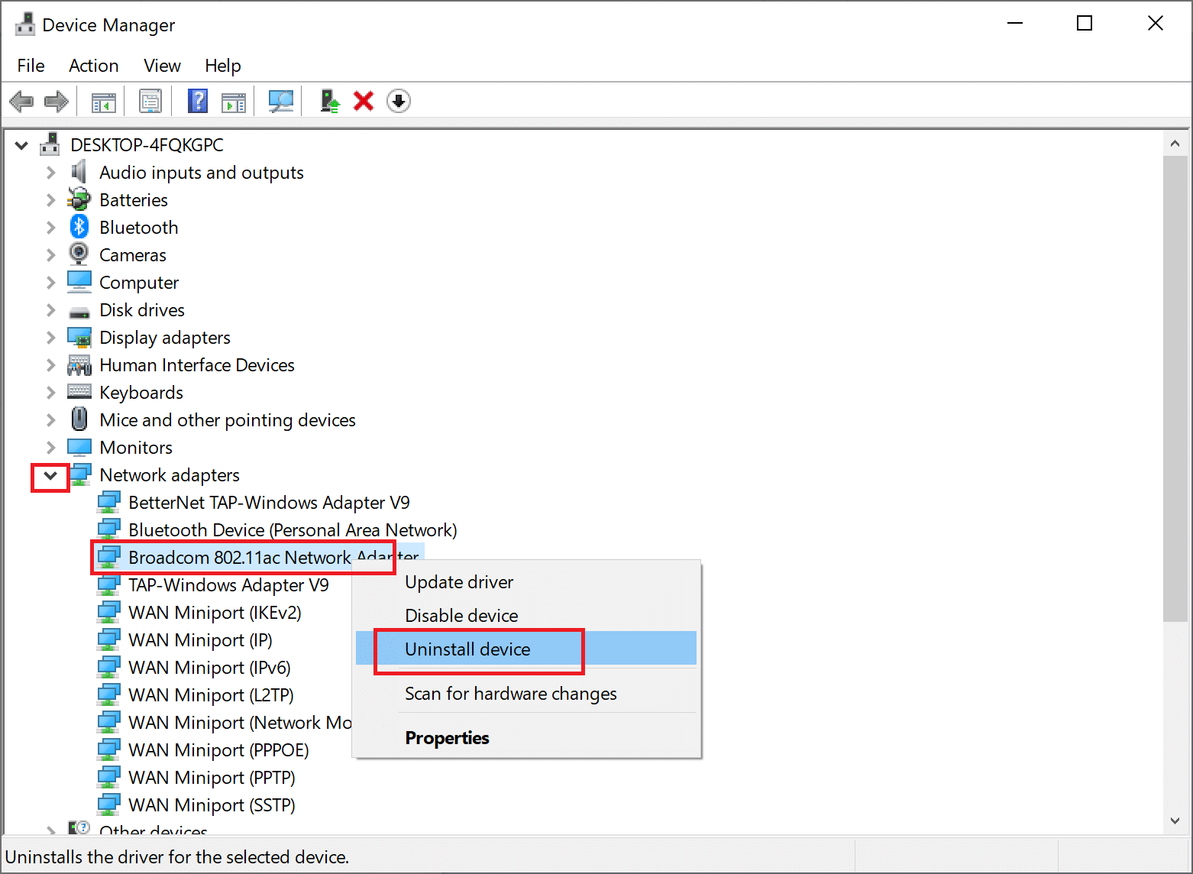The image size is (1193, 874).
Task: Click the Forward arrow in the toolbar
Action: [57, 101]
